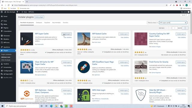
Task: Bookmark page with the star icon
Action: click(166, 5)
